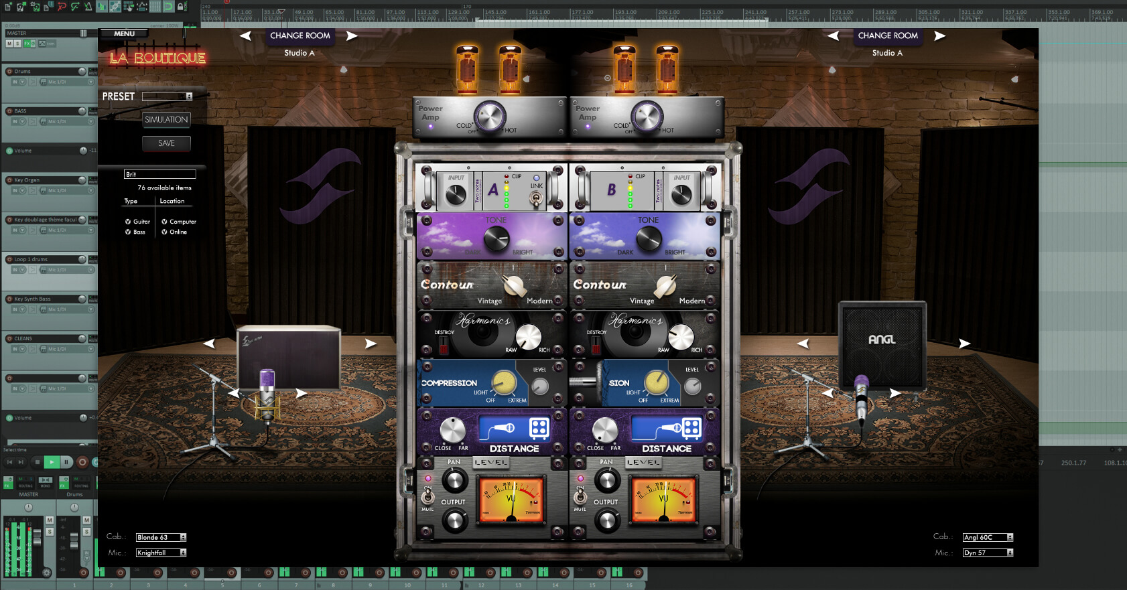Click the left arrow beside the left cabinet
This screenshot has height=590, width=1127.
click(x=210, y=344)
